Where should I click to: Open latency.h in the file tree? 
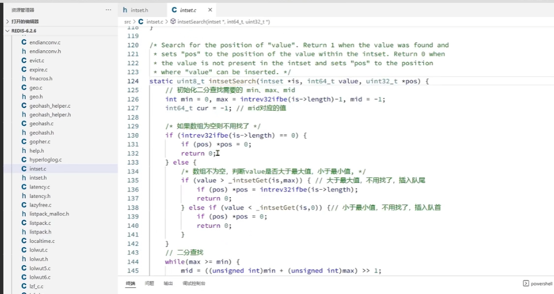(x=40, y=196)
